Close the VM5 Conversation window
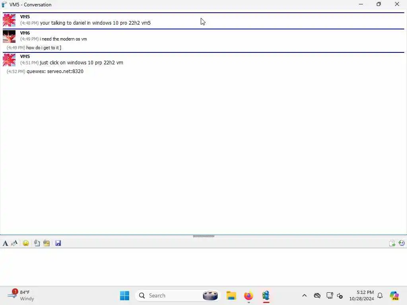Screen dimensions: 407x305 click(x=397, y=4)
